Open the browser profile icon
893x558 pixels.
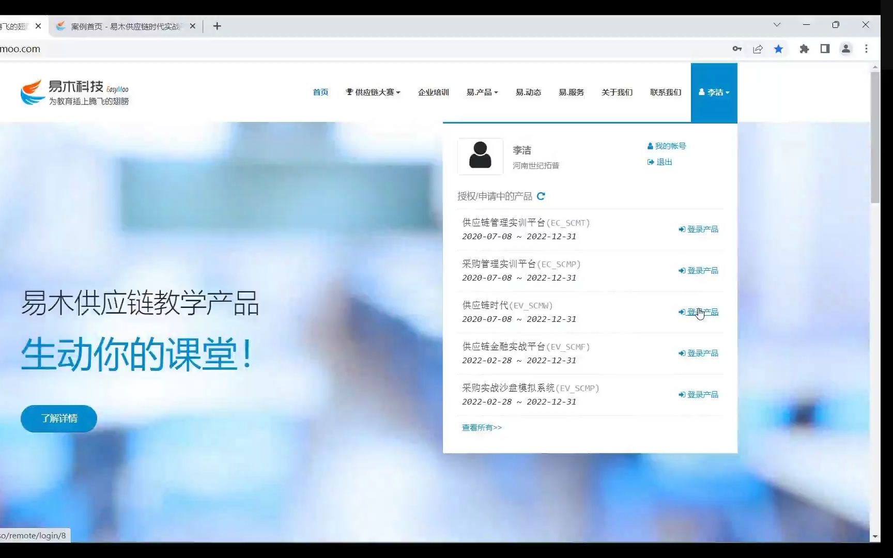846,49
